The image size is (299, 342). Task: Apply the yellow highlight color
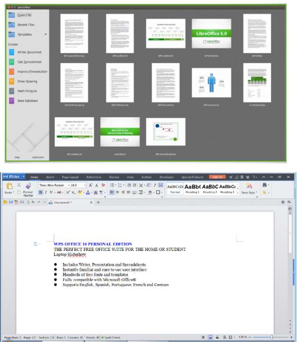tap(80, 192)
